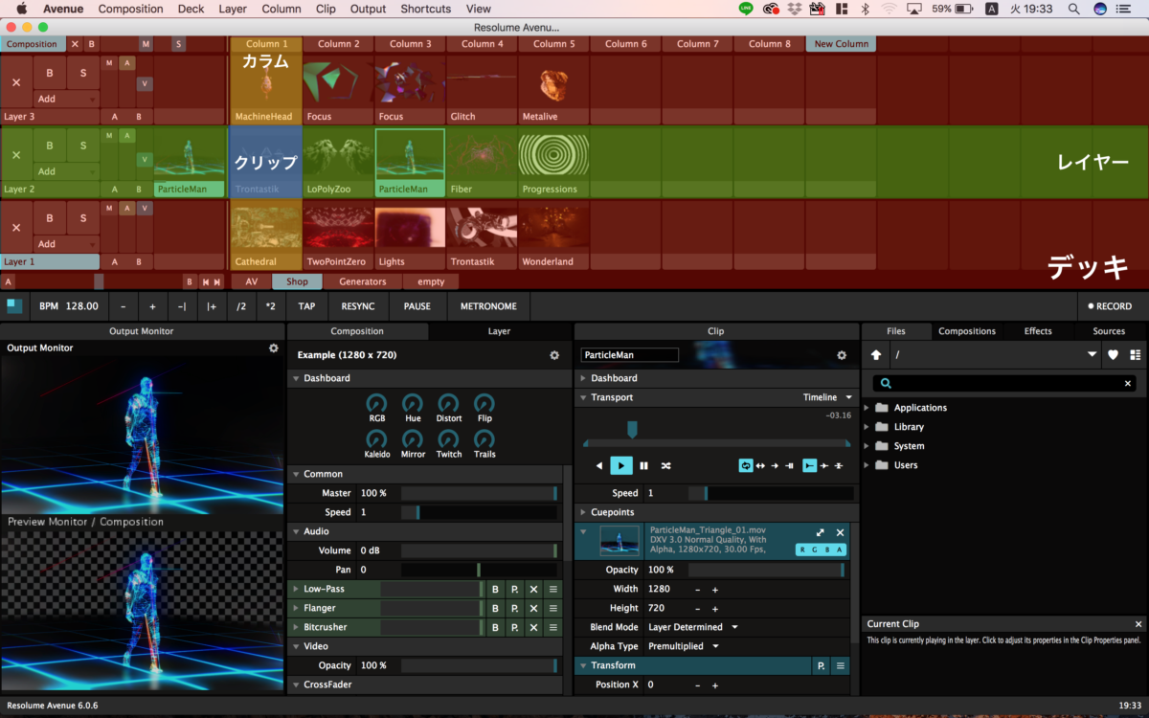This screenshot has width=1149, height=718.
Task: Remove the ParticleMan_Triangle_01.mov source with X
Action: pyautogui.click(x=840, y=532)
